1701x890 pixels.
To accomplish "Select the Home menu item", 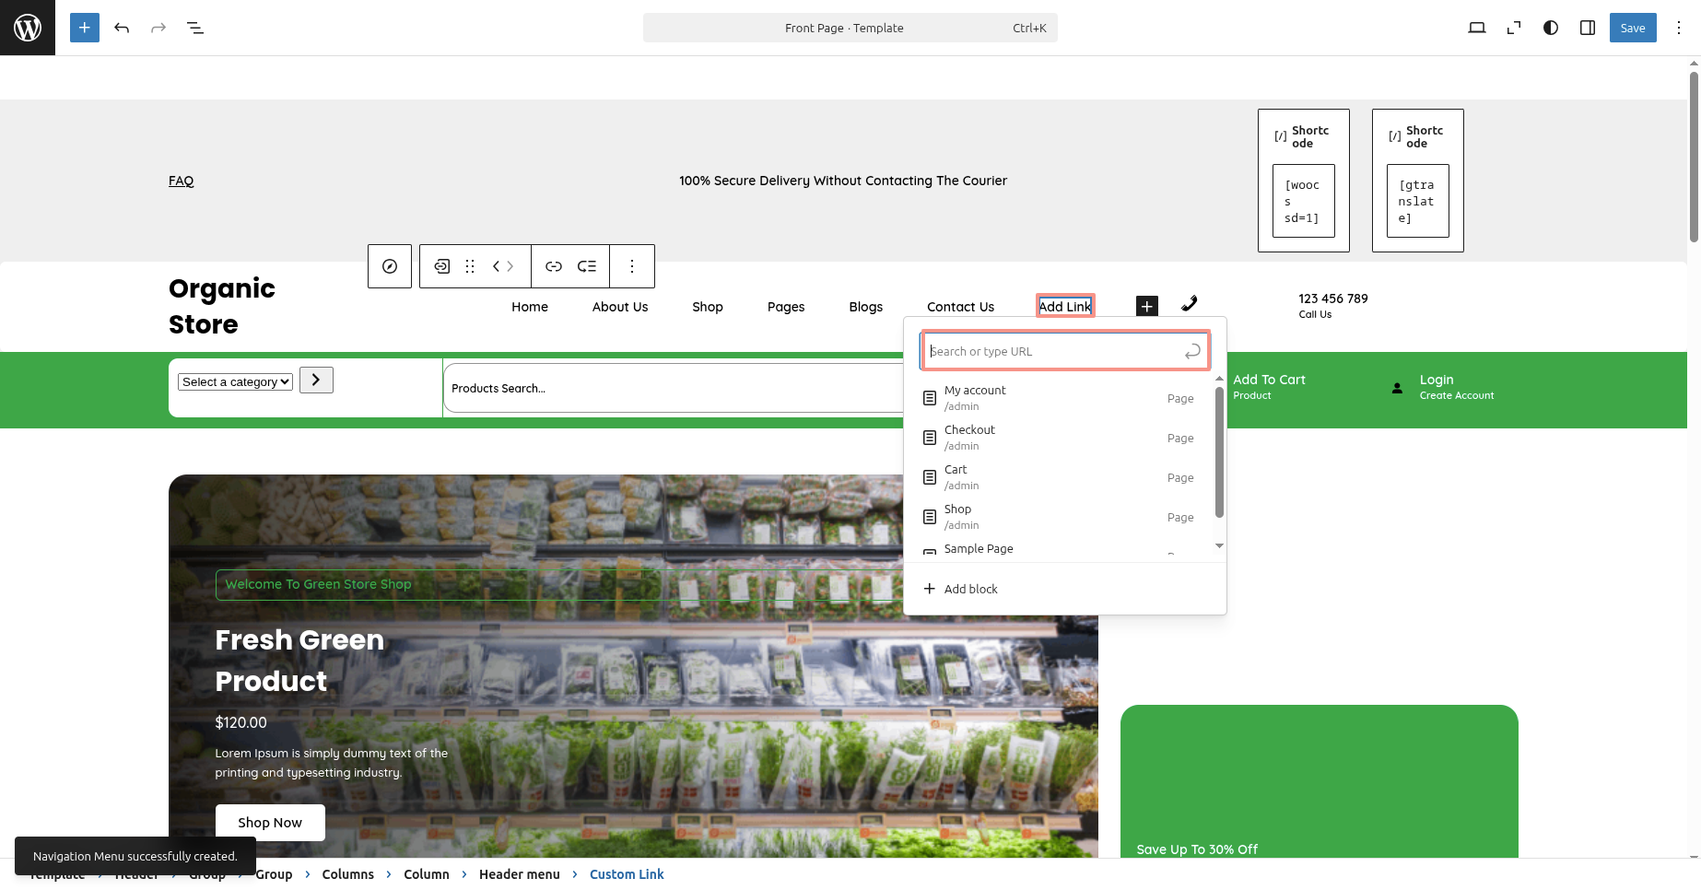I will tap(530, 307).
